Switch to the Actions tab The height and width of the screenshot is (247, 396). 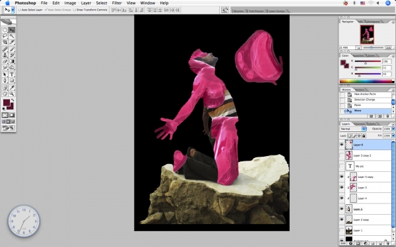point(360,90)
